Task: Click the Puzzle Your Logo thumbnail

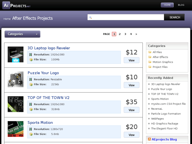Action: tap(16, 79)
